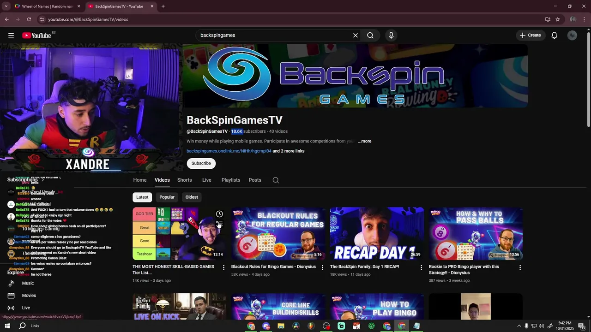Open the How to Play Bingo thumbnail
Screen dimensions: 591x332
point(377,307)
